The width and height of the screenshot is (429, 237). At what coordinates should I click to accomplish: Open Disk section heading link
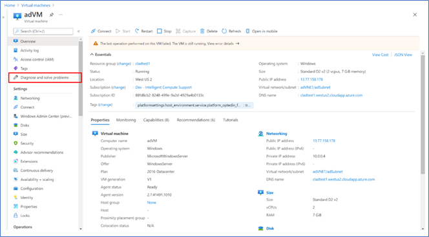[x=270, y=229]
